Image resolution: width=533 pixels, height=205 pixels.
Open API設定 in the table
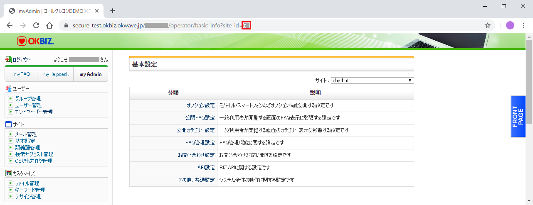206,168
